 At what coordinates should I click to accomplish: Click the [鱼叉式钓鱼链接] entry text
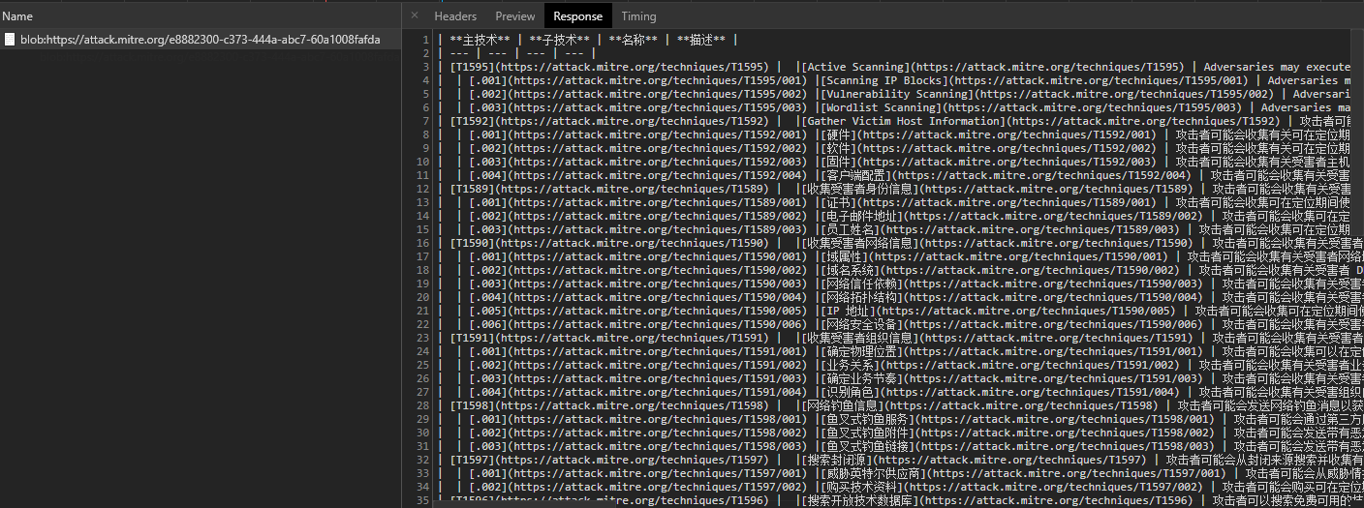click(x=868, y=446)
